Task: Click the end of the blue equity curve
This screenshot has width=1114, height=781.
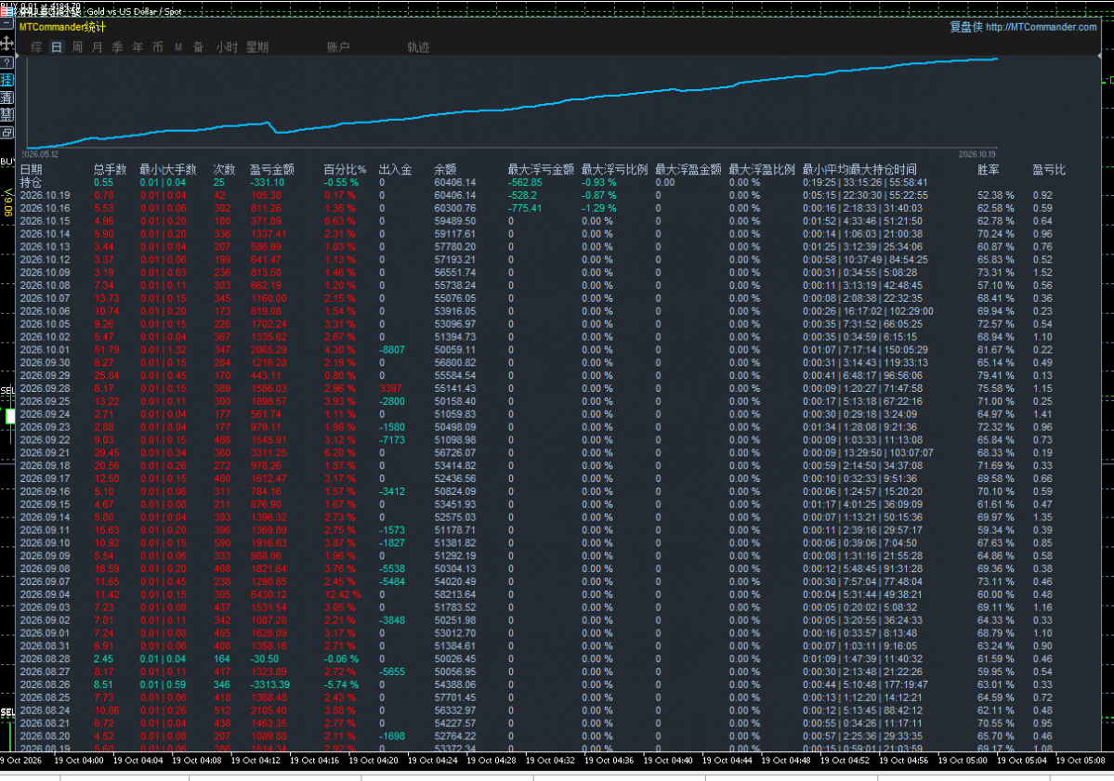Action: coord(997,59)
